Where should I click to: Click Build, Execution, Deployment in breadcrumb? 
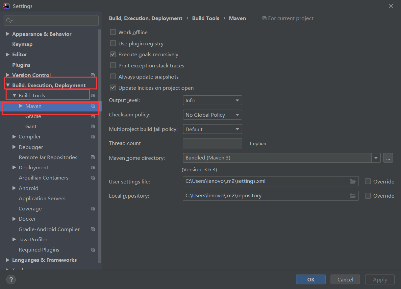(x=145, y=18)
